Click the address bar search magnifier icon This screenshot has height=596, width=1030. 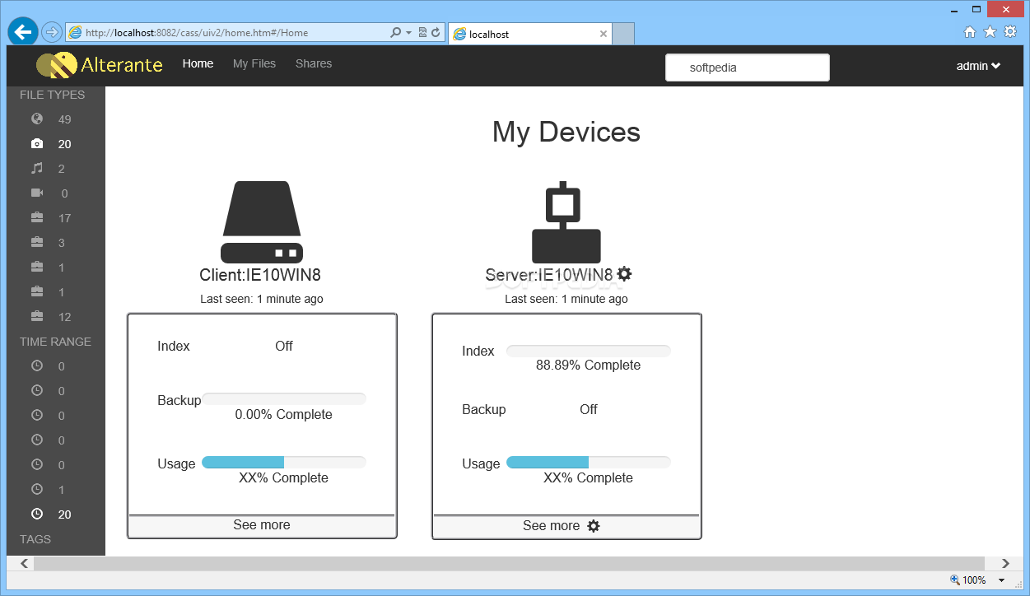(x=395, y=33)
